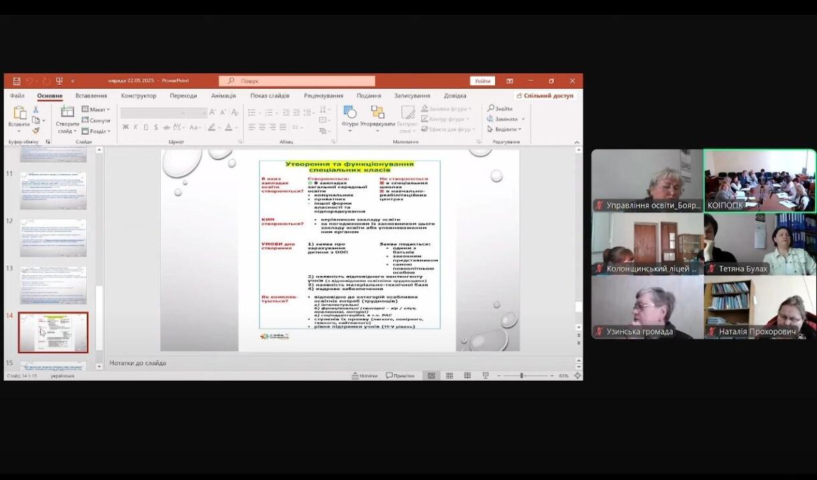The width and height of the screenshot is (817, 480).
Task: Open the Замінити dropdown arrow
Action: 523,119
